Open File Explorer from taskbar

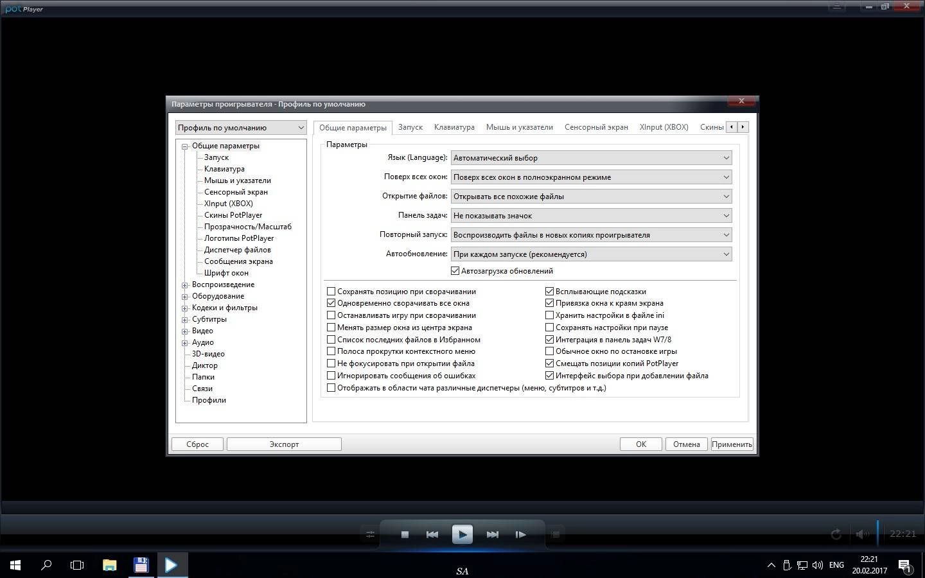(x=110, y=565)
